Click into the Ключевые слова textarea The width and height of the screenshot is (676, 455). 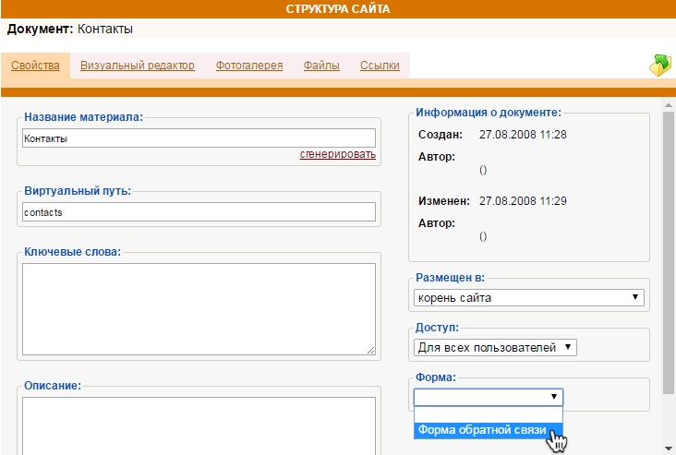click(199, 309)
